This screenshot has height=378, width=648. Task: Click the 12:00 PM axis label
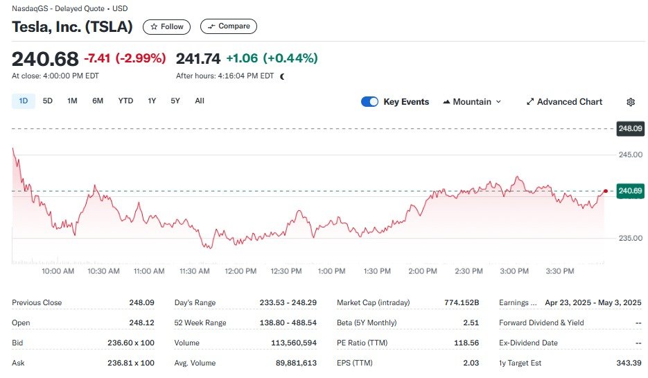coord(240,271)
